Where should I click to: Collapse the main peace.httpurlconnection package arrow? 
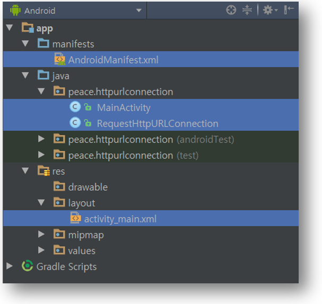[x=41, y=91]
